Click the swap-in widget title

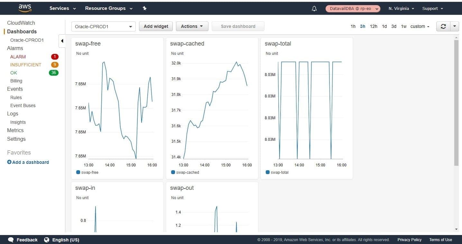tap(85, 188)
